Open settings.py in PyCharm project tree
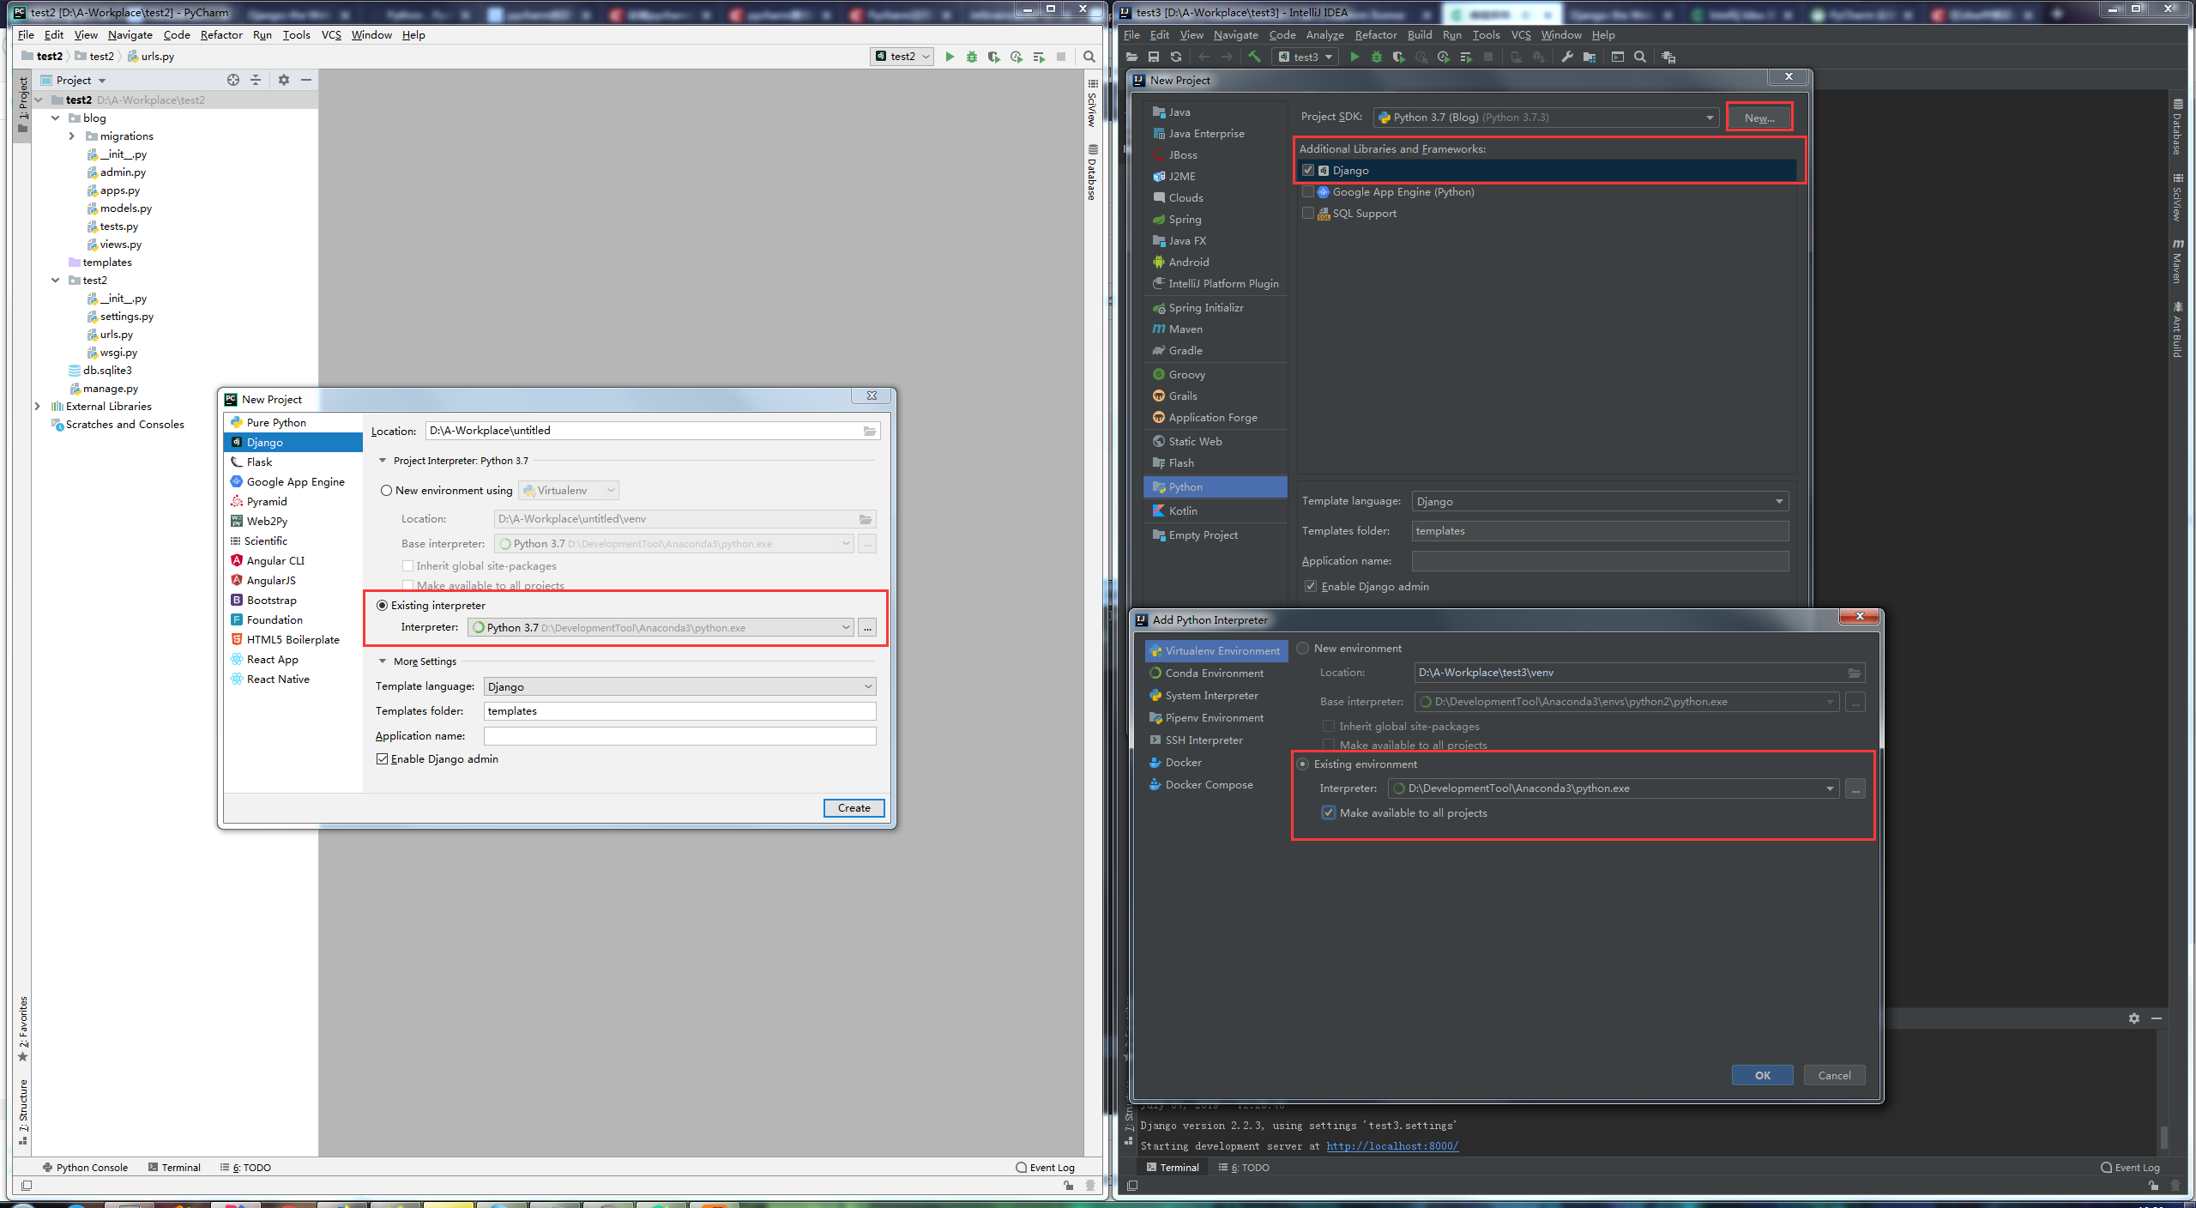This screenshot has width=2196, height=1208. point(126,317)
